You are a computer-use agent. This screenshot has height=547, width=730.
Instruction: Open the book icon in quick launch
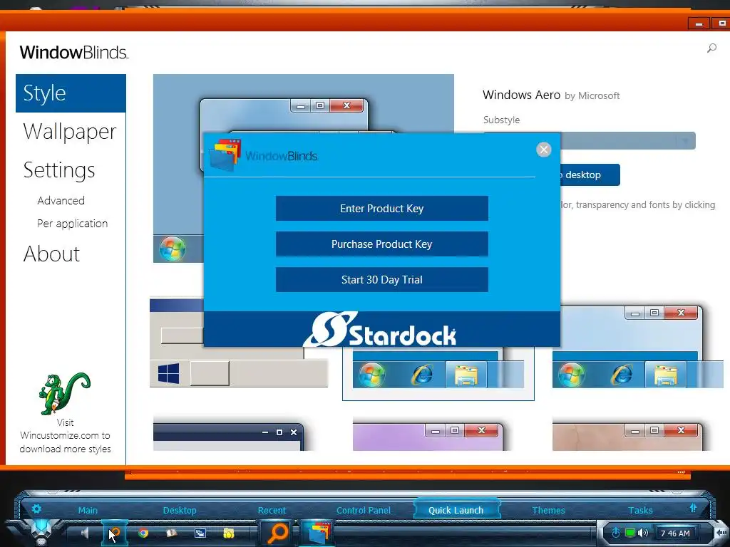coord(171,533)
